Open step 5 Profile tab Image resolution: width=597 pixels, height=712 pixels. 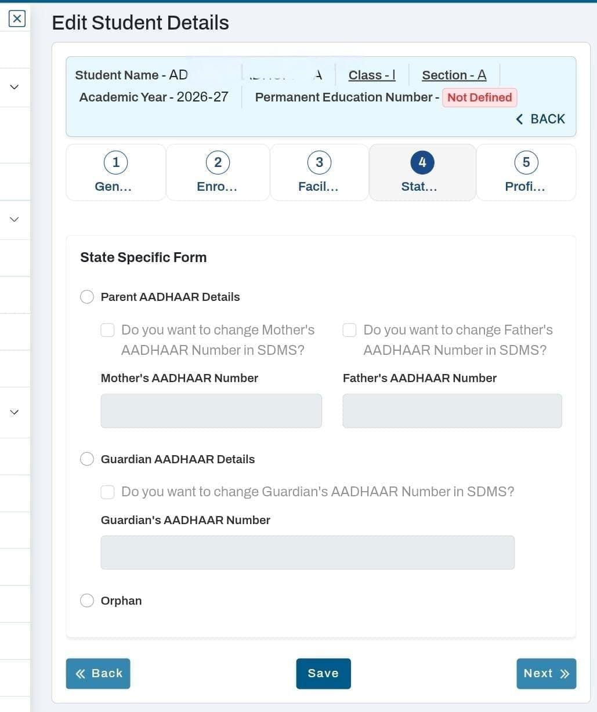tap(526, 172)
